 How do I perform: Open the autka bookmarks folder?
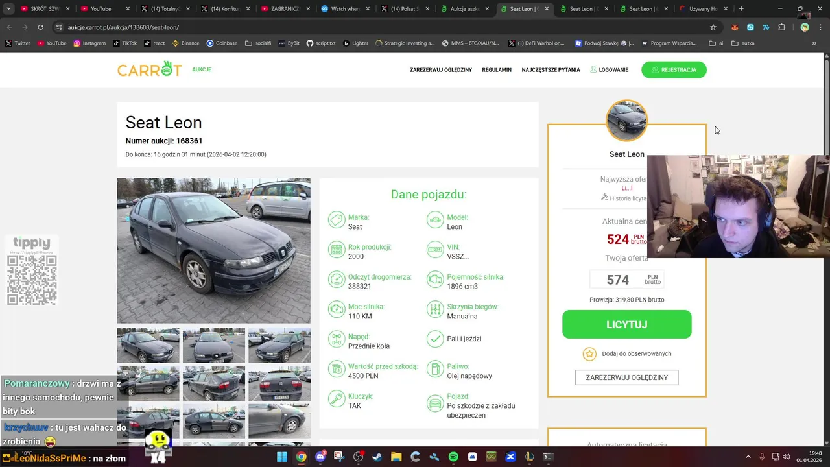(743, 43)
